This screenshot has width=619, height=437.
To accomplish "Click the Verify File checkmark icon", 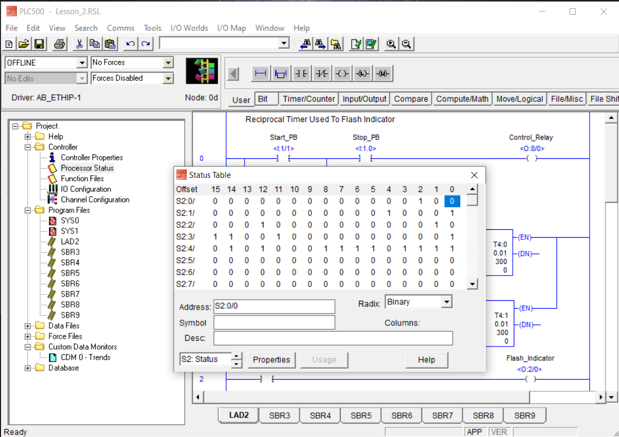I will click(x=356, y=44).
